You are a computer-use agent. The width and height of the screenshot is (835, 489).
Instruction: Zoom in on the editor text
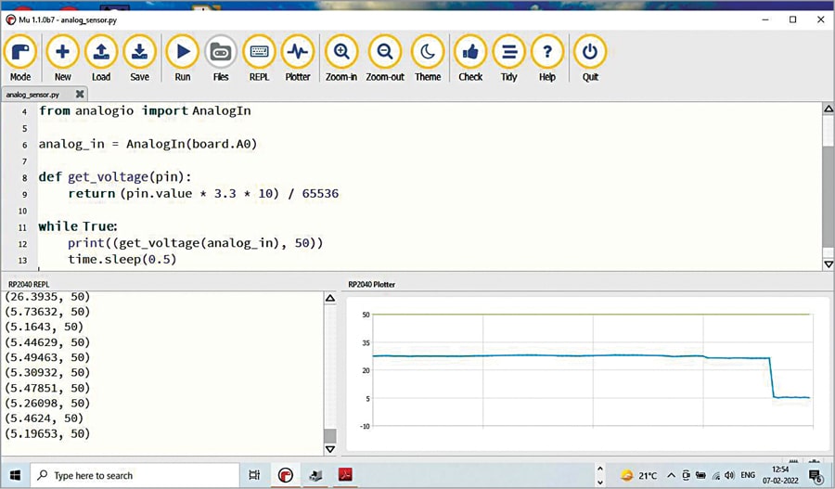point(341,54)
